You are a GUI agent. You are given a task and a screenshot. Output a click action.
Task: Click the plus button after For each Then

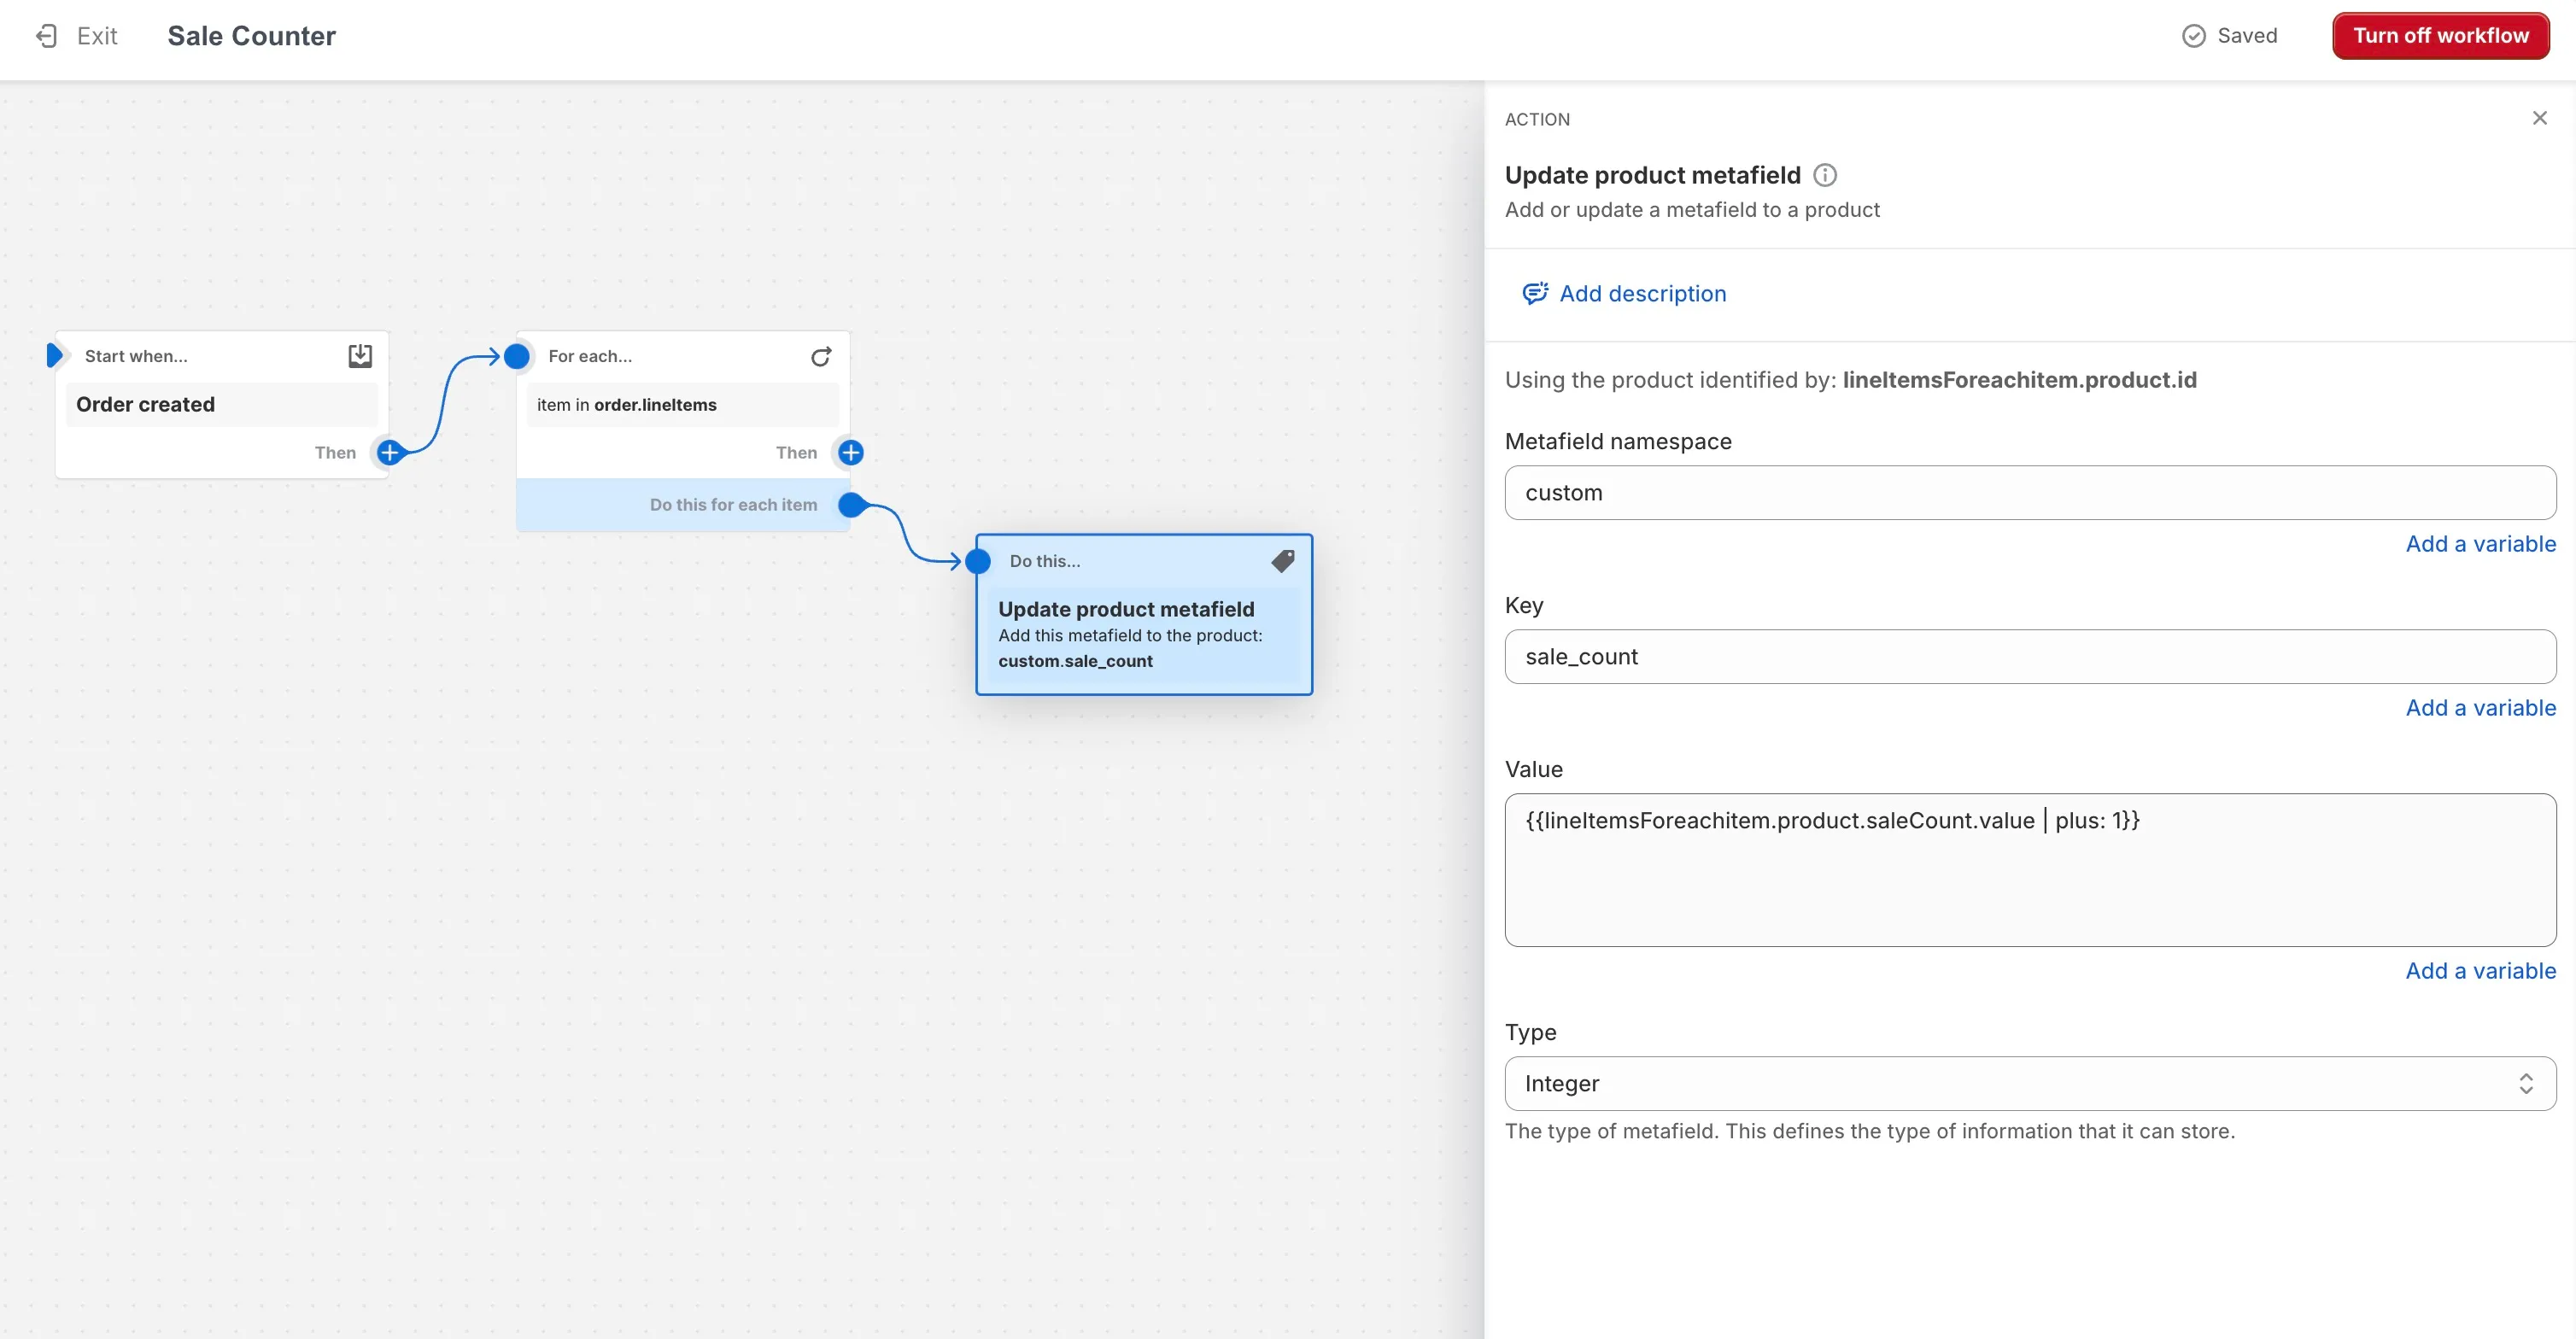pyautogui.click(x=851, y=452)
